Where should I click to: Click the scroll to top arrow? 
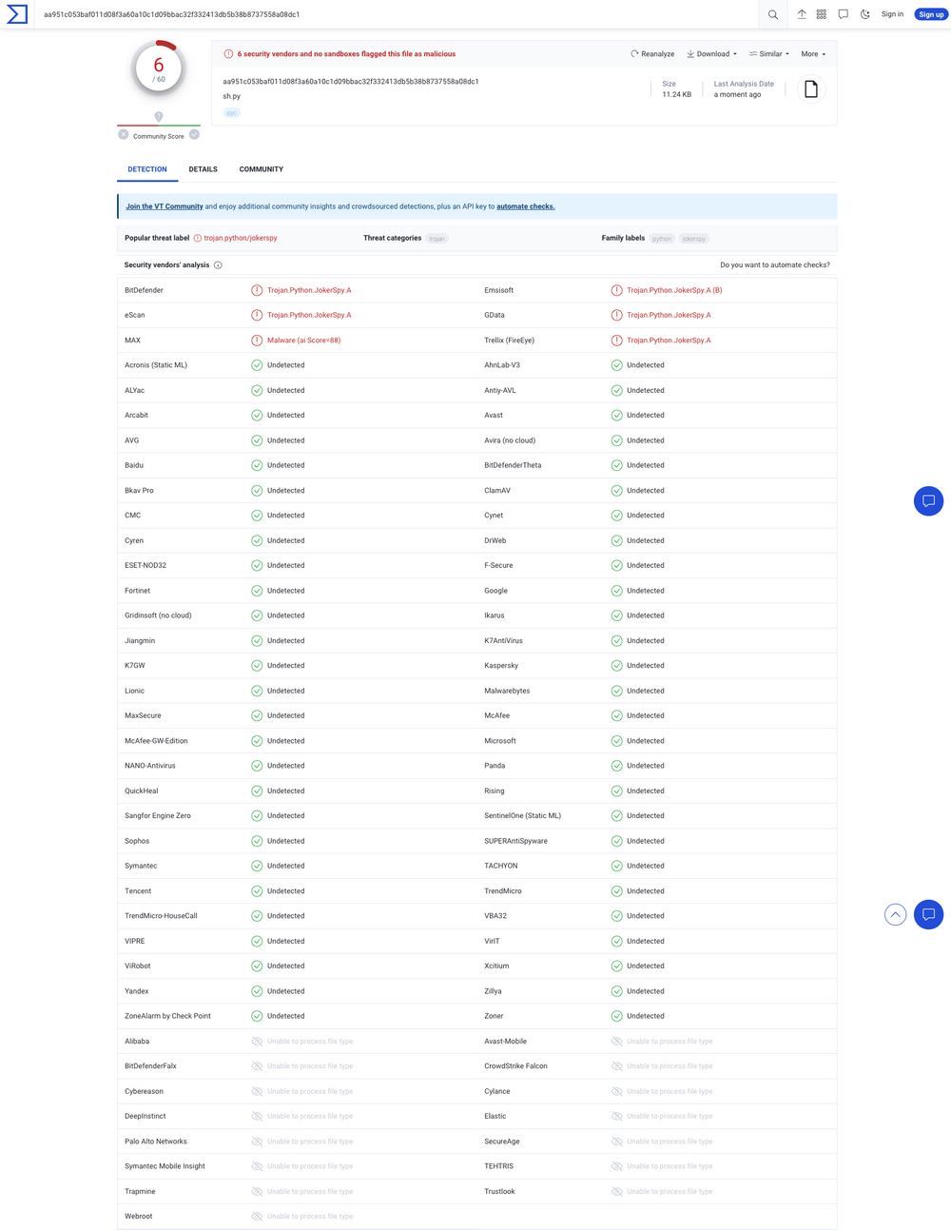tap(895, 914)
